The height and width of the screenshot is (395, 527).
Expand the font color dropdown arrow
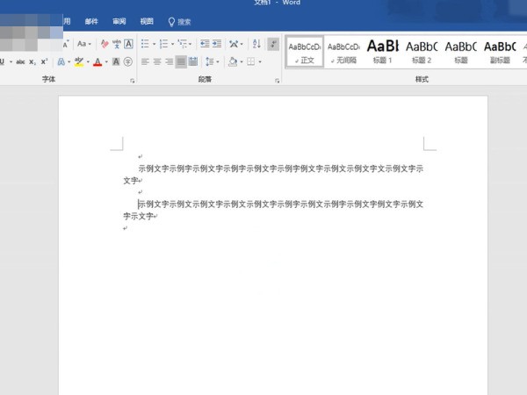[x=106, y=61]
